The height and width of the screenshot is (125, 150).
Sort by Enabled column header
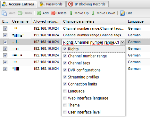pos(5,21)
